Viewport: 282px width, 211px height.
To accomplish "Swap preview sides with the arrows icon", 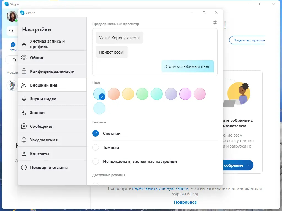I will pyautogui.click(x=215, y=23).
